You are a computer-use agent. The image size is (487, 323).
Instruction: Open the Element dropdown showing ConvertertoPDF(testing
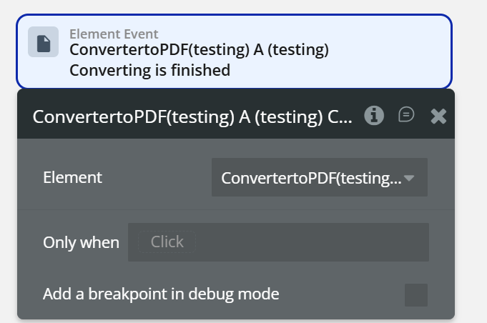click(x=312, y=178)
